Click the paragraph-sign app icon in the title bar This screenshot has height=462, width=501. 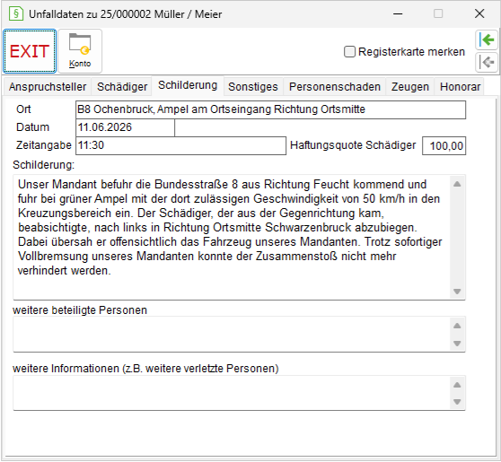16,14
